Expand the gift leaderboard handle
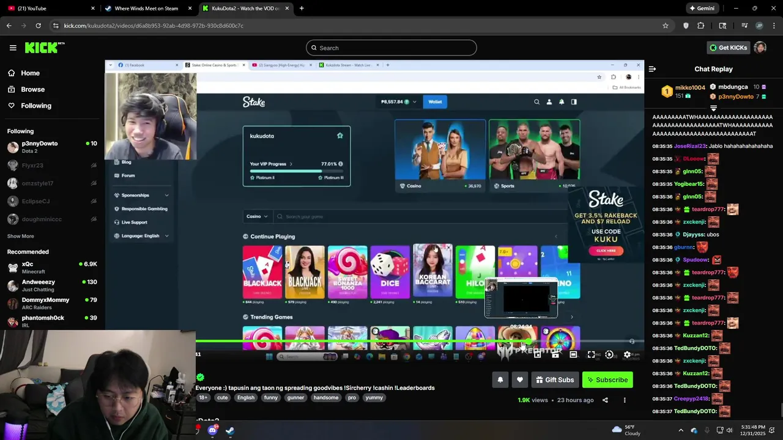 point(713,108)
